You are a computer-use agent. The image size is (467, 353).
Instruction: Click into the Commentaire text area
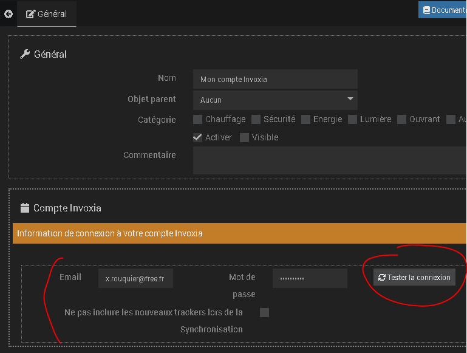point(330,160)
